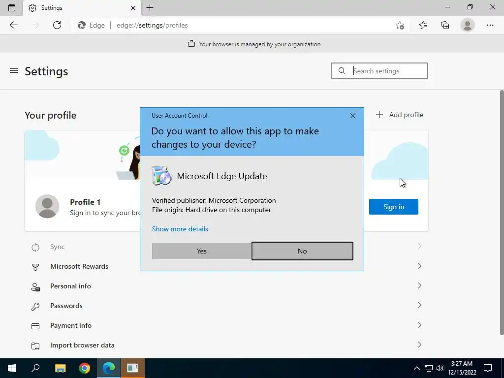Click the network tray icon
This screenshot has height=378, width=504.
429,368
